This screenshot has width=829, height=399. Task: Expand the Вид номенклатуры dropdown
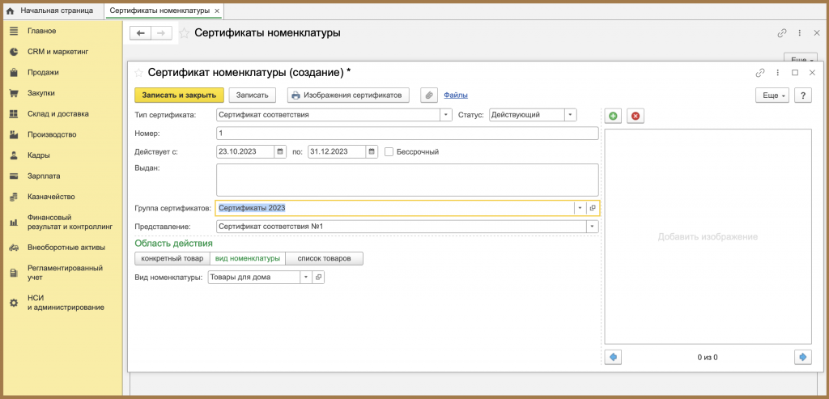306,277
